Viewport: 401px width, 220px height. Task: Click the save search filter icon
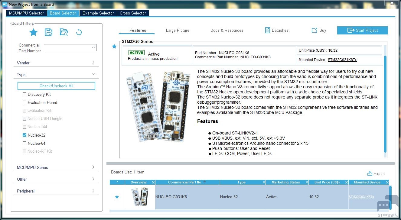click(48, 32)
